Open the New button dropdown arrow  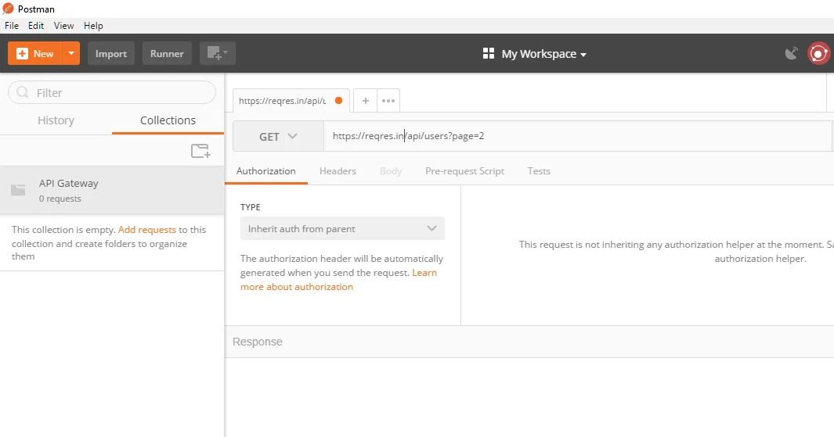point(71,53)
